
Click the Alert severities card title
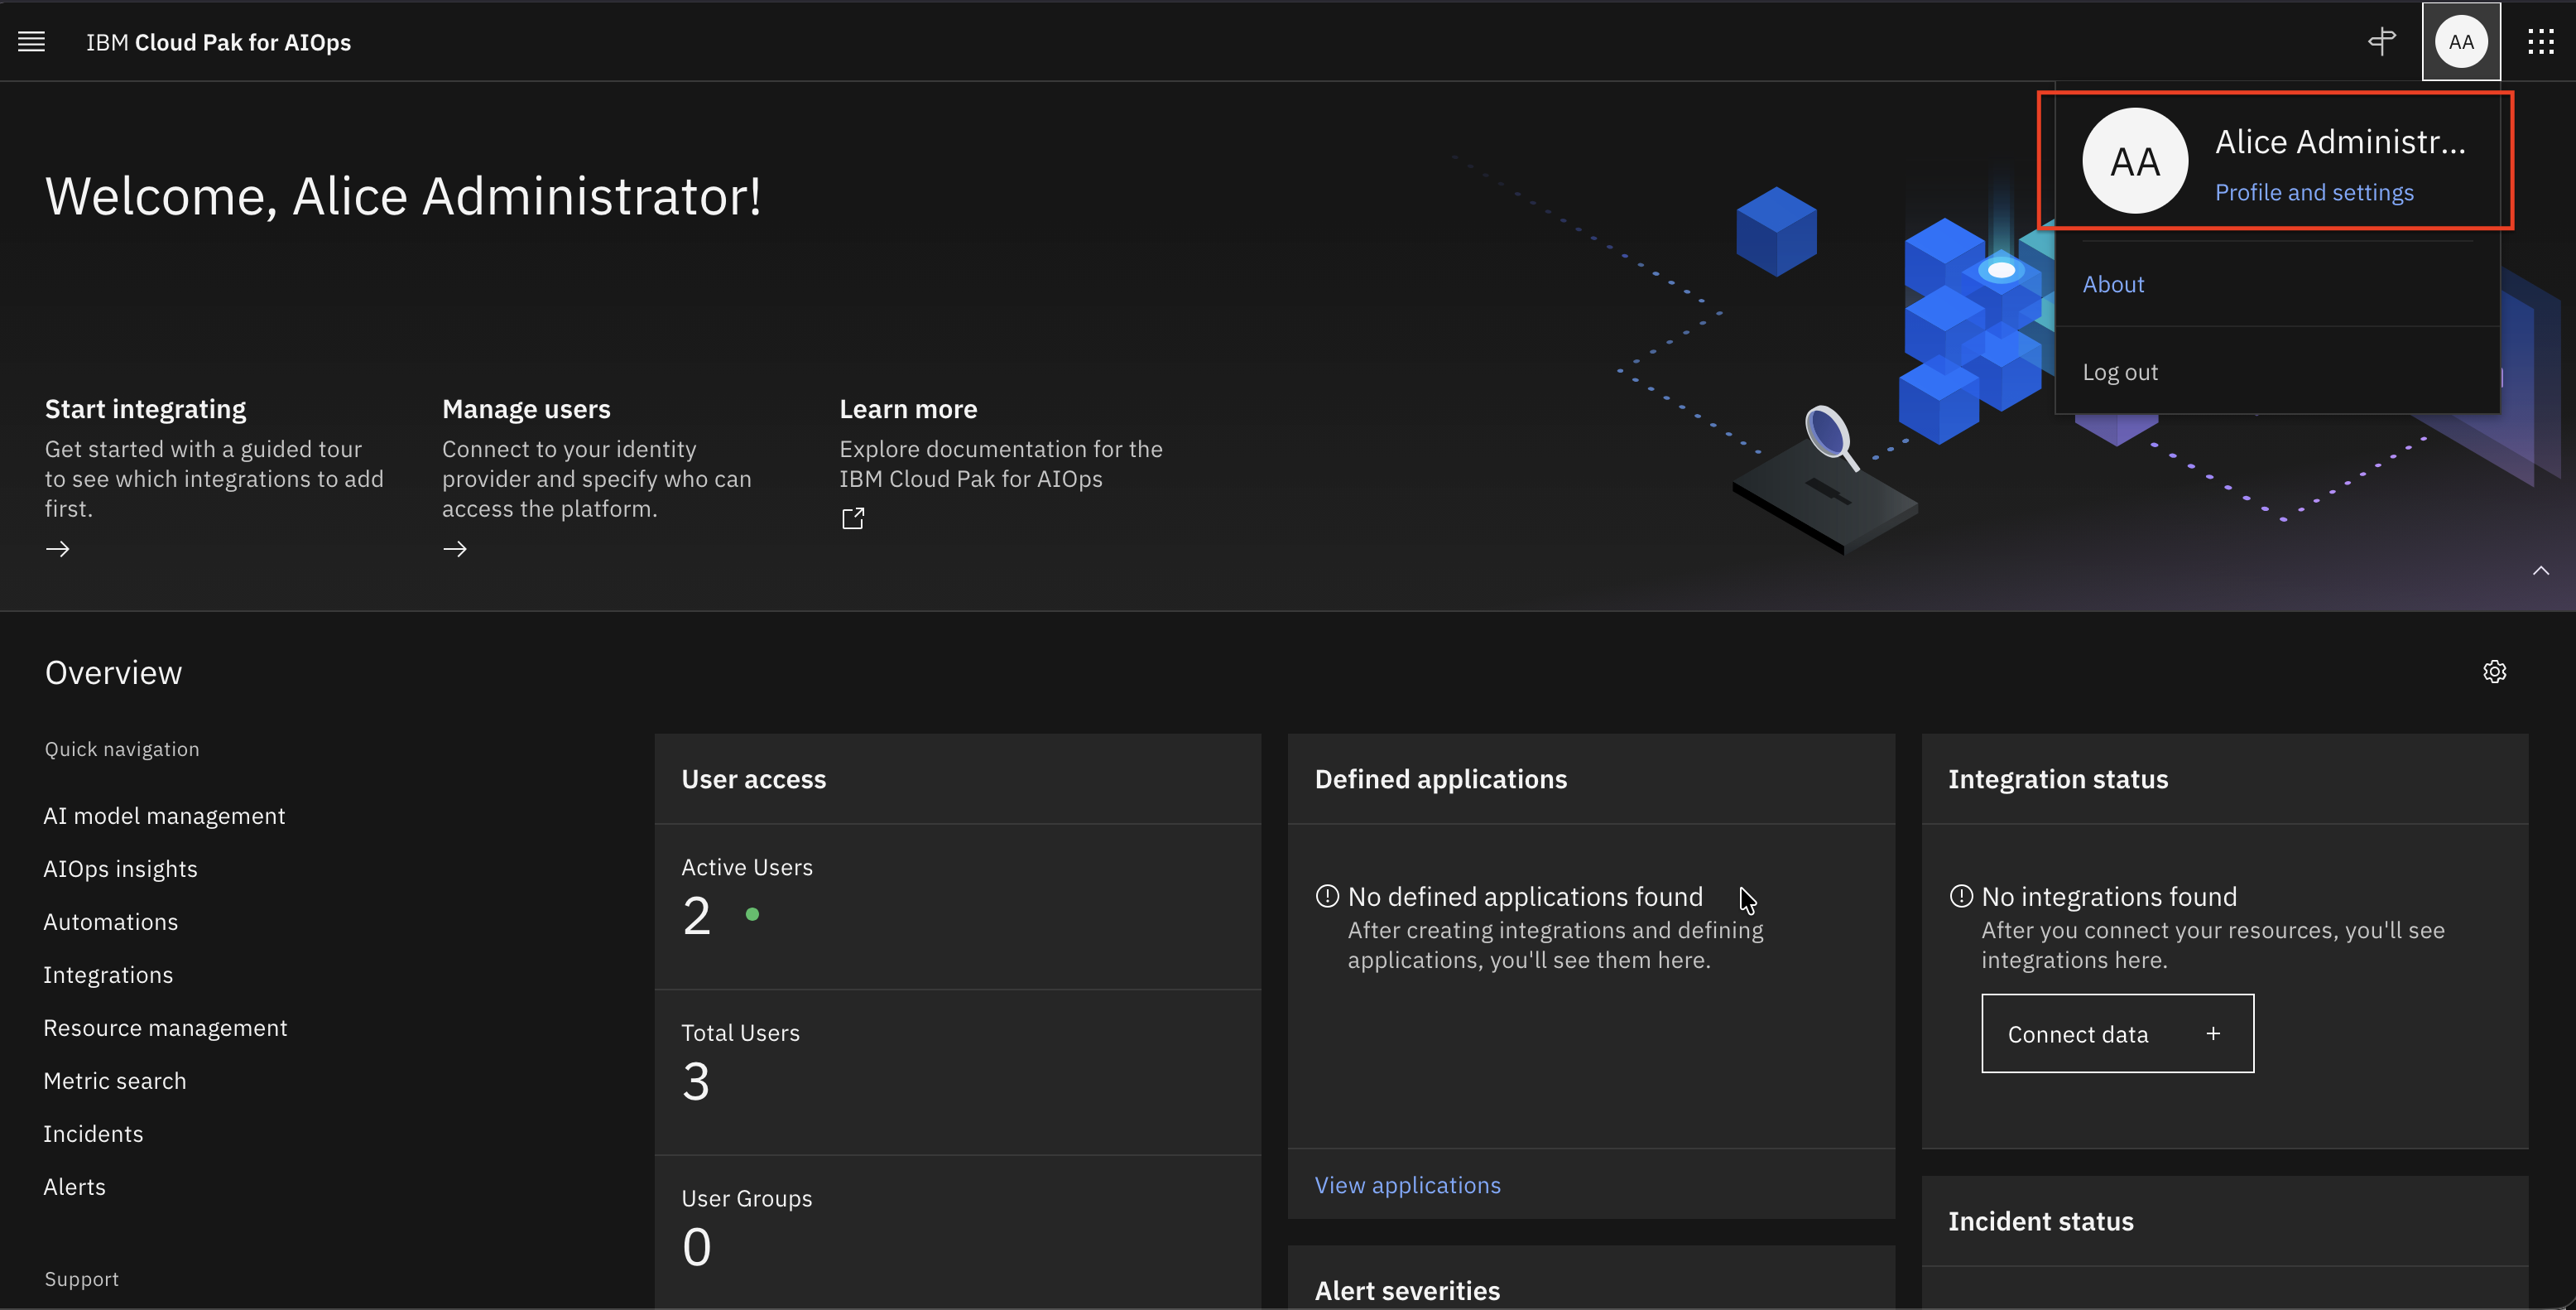(1407, 1291)
